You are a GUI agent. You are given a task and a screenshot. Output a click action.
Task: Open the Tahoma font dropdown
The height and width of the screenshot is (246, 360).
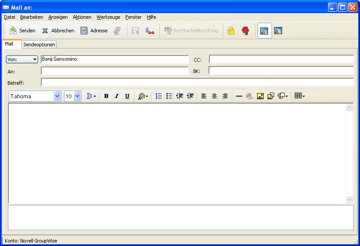coord(57,96)
